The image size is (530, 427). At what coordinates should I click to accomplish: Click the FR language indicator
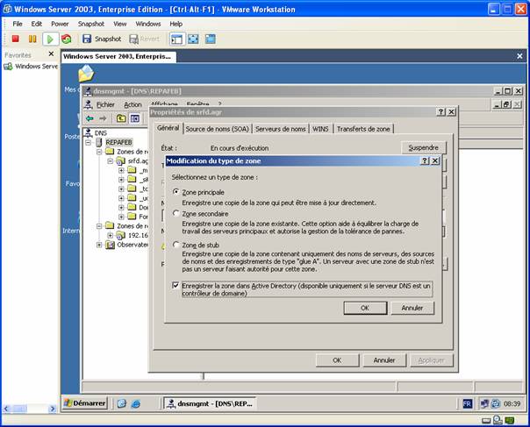coord(467,403)
